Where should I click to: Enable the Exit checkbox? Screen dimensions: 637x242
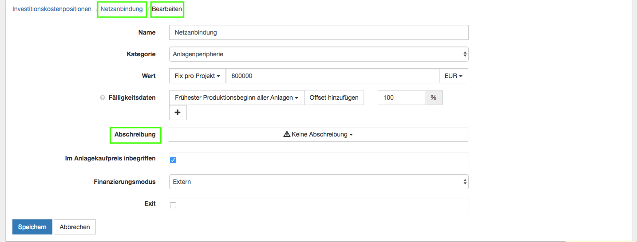[173, 205]
